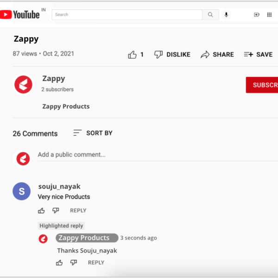The image size is (278, 278).
Task: Open the YouTube apps grid icon
Action: tap(269, 15)
